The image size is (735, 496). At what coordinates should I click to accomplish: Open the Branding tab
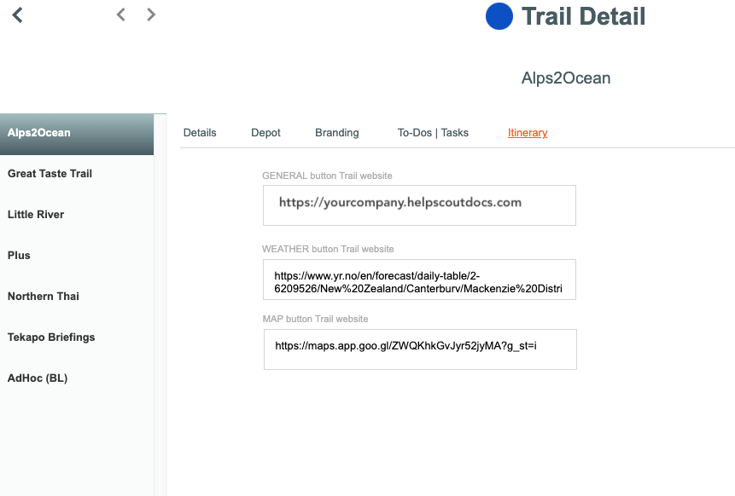coord(337,133)
